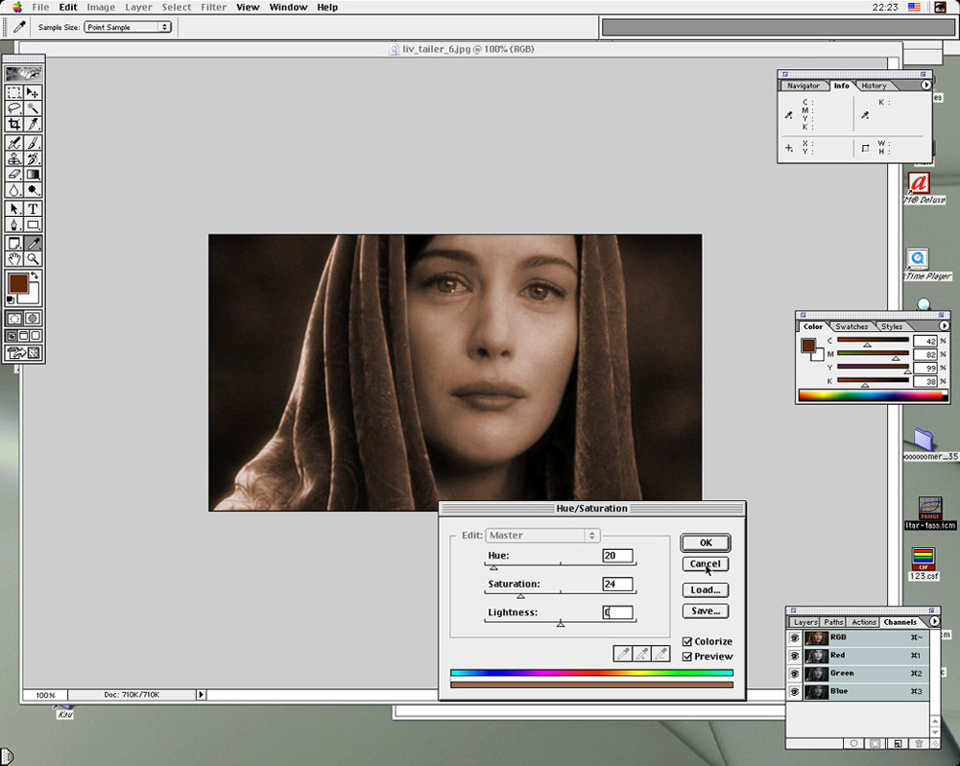Select the Rectangle shape tool
960x766 pixels.
click(x=33, y=224)
